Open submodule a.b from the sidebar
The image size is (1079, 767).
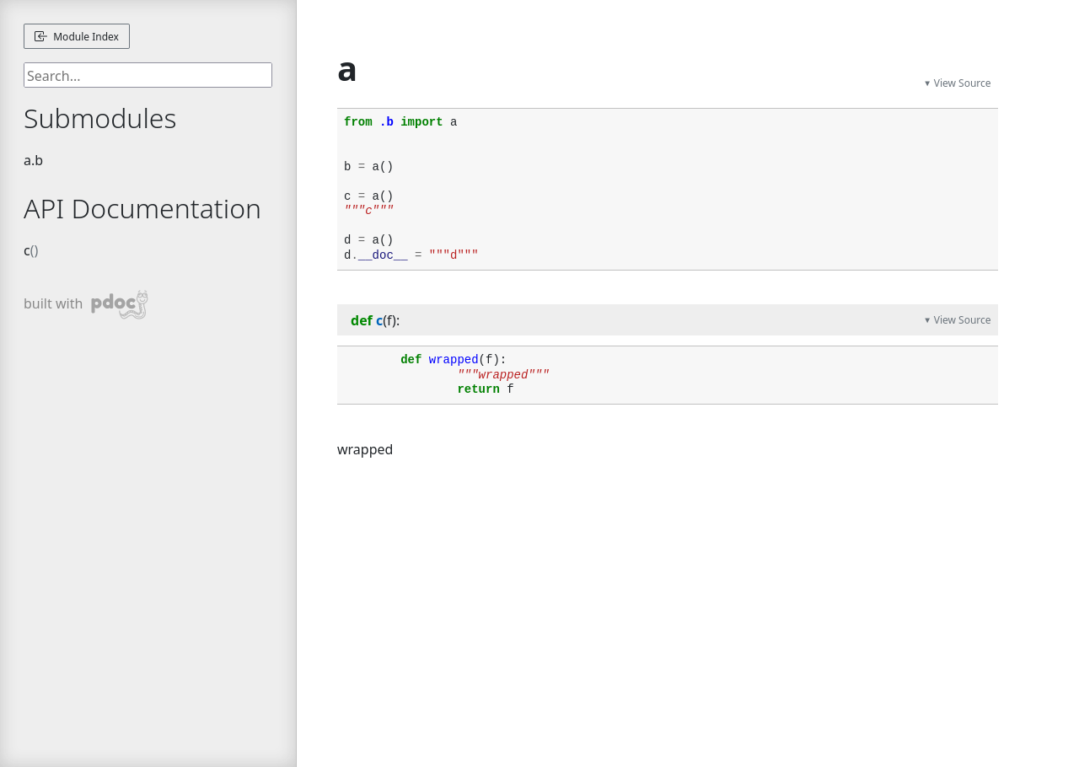pyautogui.click(x=33, y=160)
